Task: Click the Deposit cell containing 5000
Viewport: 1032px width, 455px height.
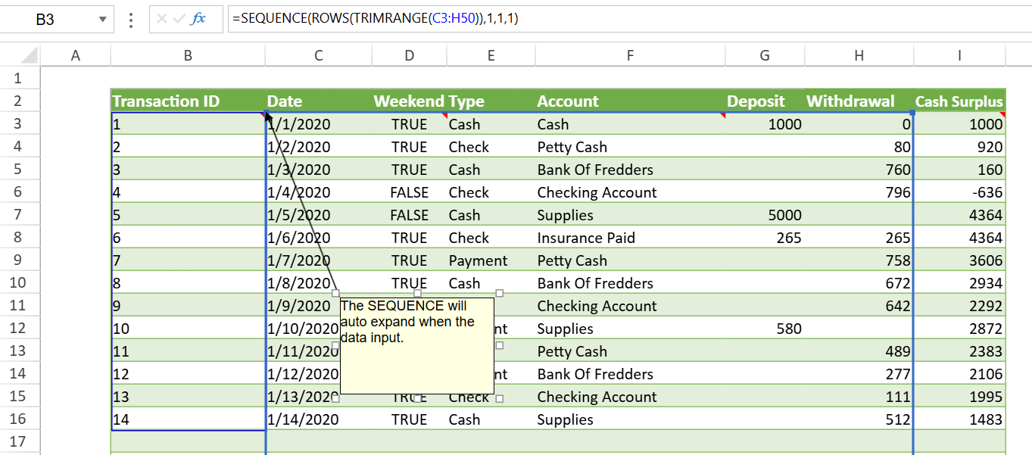Action: coord(764,215)
